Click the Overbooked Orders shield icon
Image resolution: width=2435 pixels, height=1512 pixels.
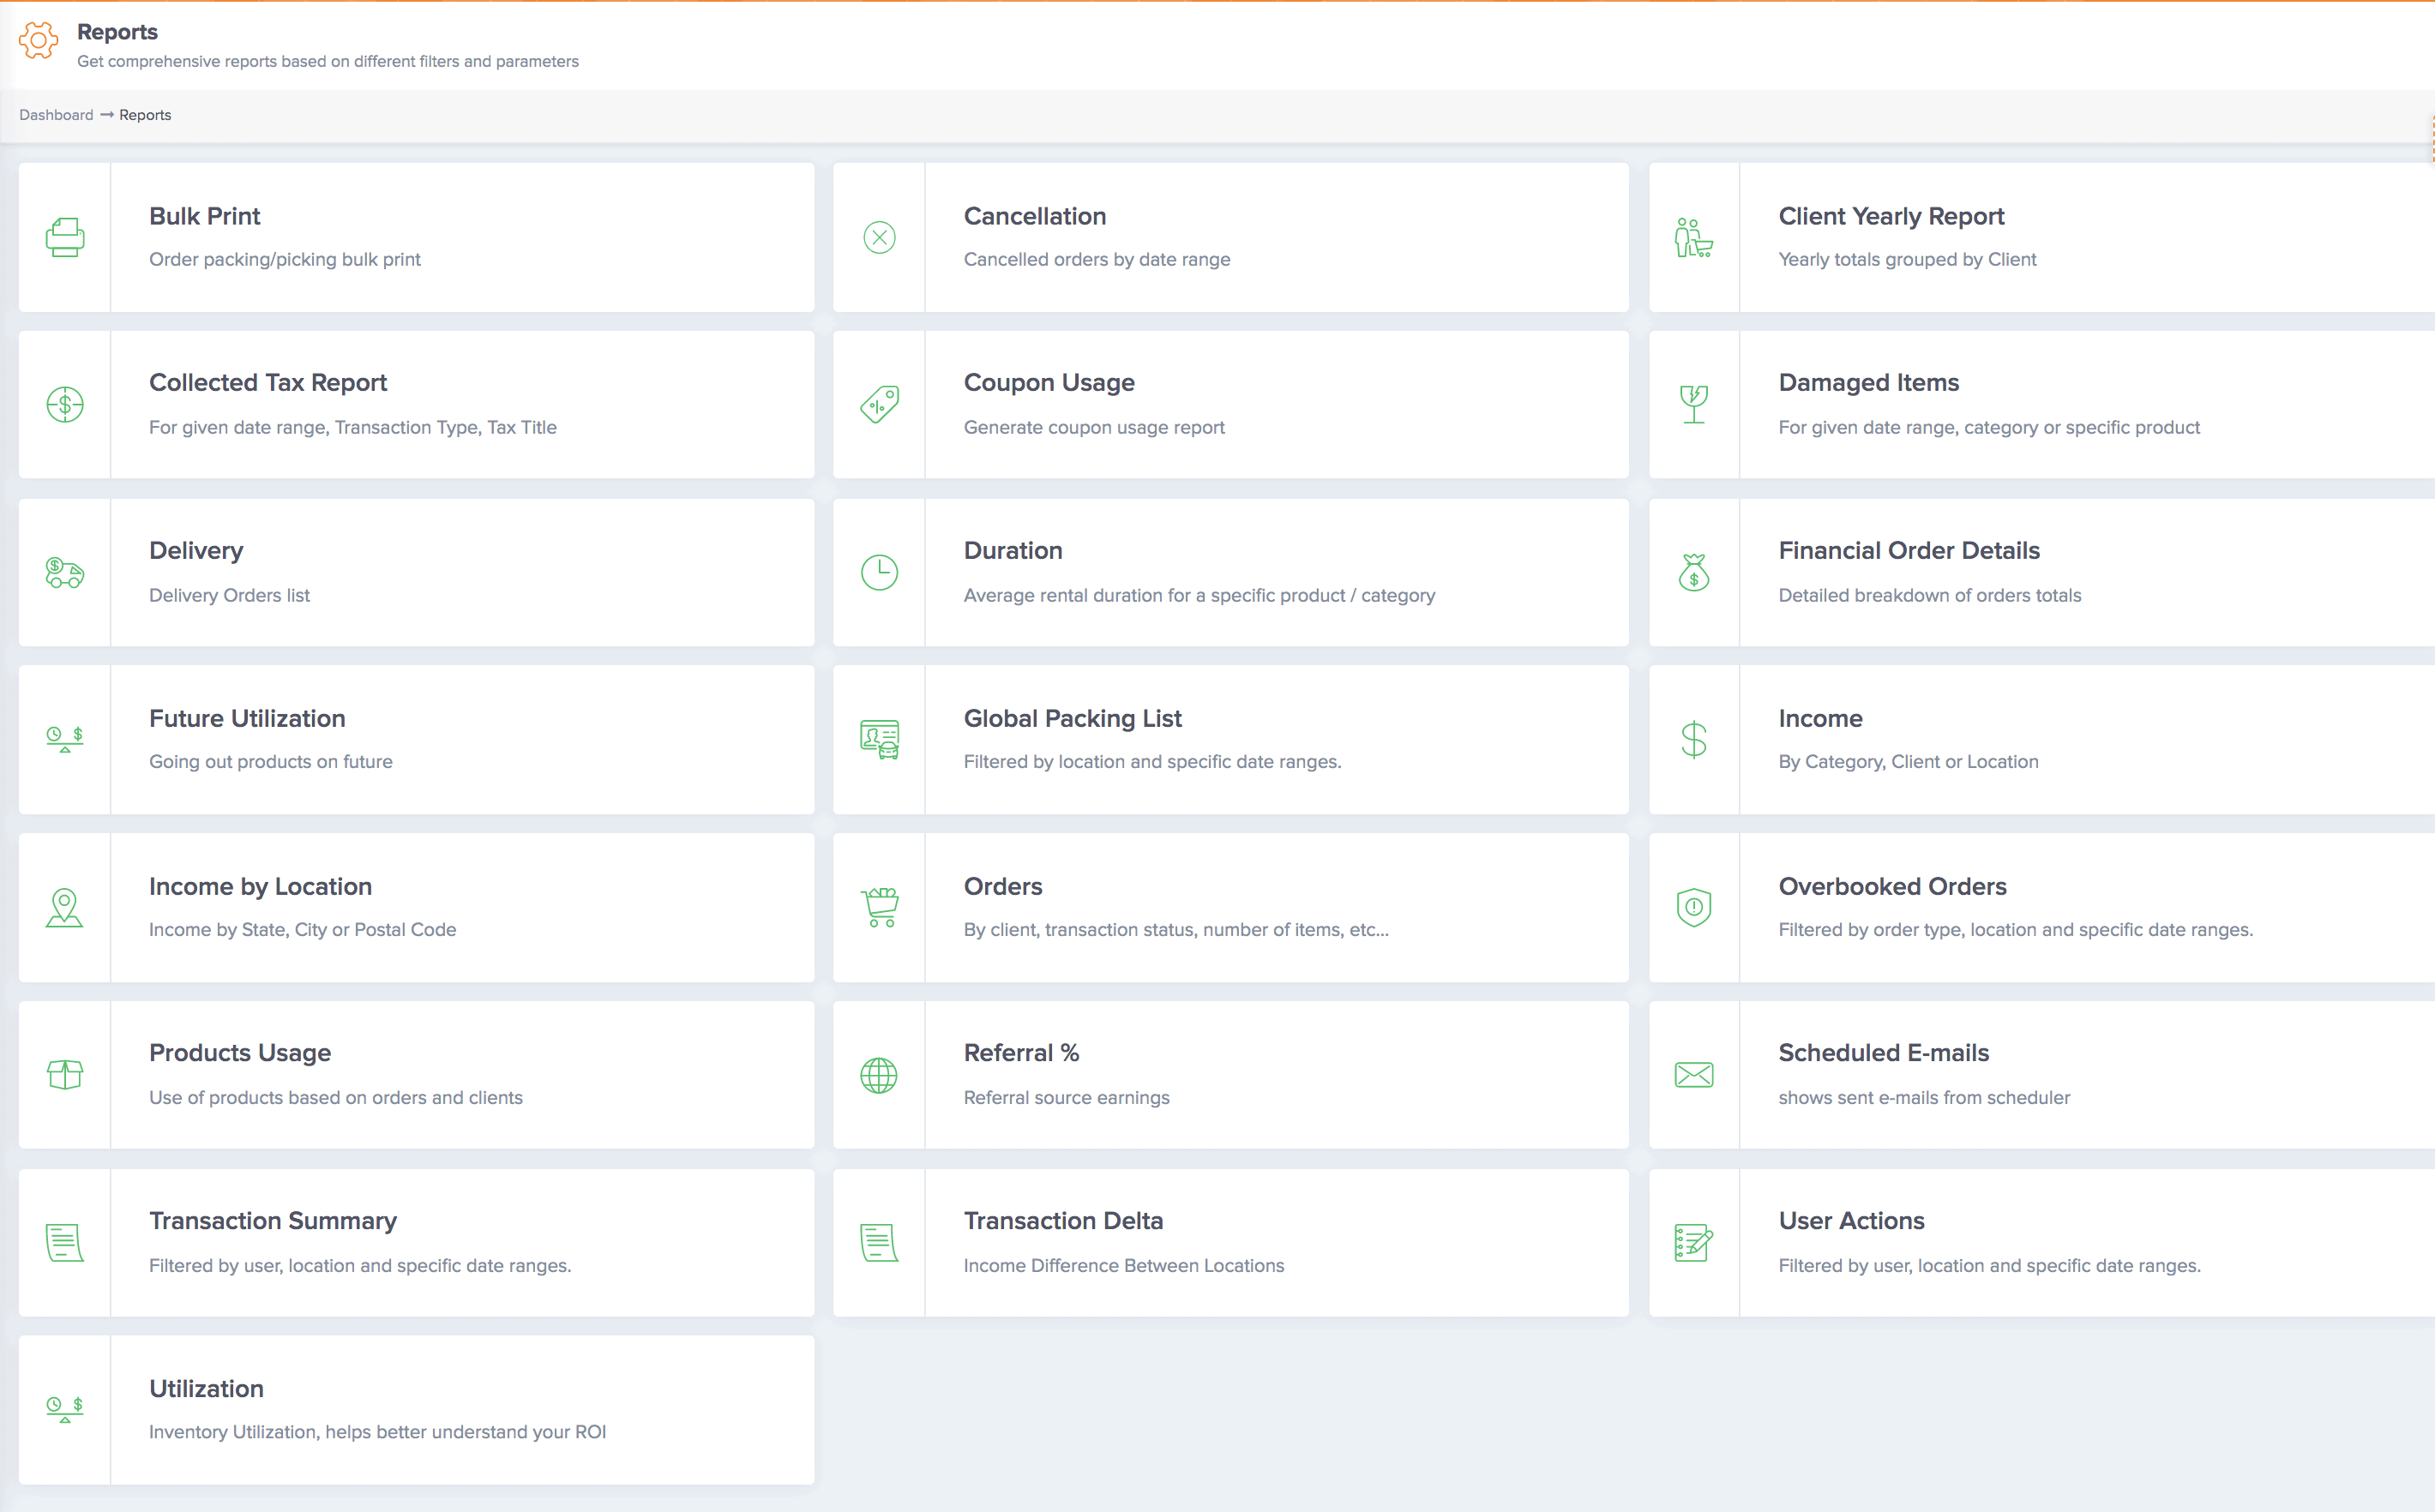pyautogui.click(x=1693, y=908)
